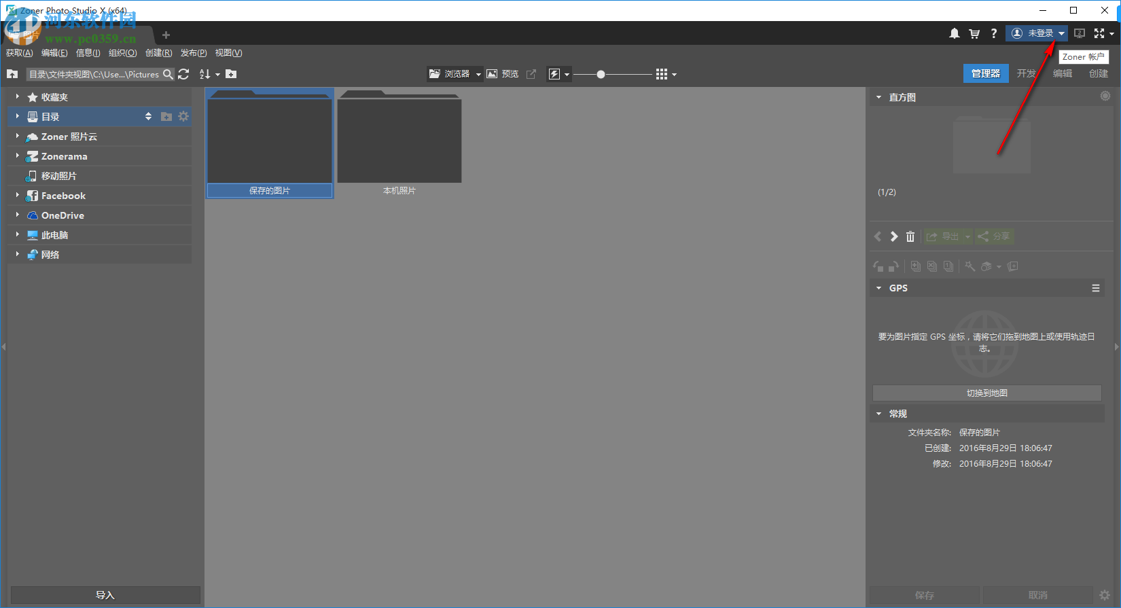Expand Network tree node
1121x608 pixels.
tap(18, 255)
